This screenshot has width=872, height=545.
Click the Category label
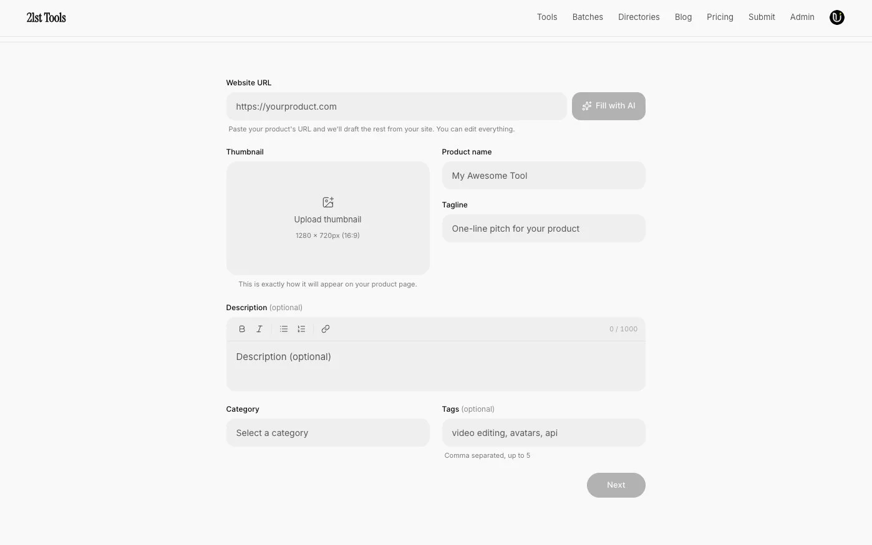pos(243,409)
